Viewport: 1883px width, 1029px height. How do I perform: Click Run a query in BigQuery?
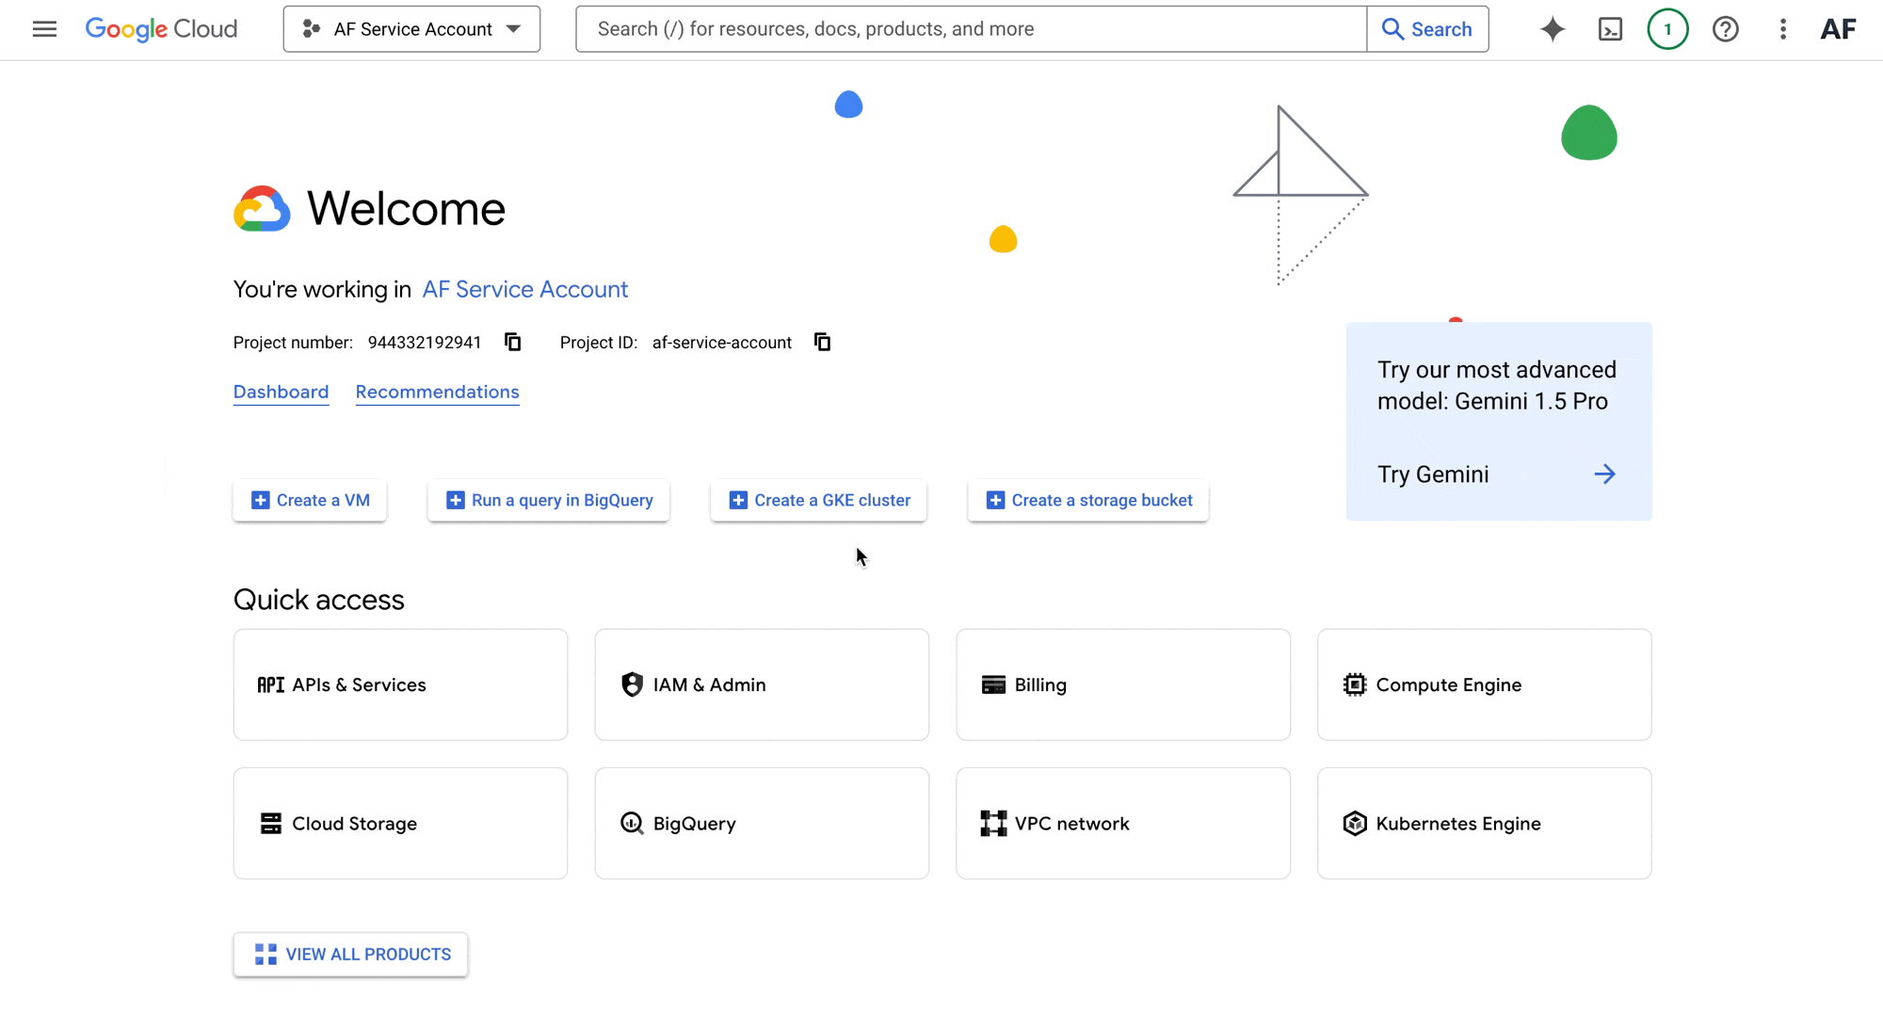tap(548, 500)
